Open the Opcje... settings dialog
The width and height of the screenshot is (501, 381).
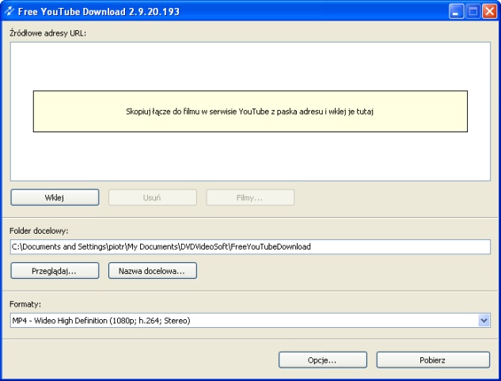click(322, 360)
